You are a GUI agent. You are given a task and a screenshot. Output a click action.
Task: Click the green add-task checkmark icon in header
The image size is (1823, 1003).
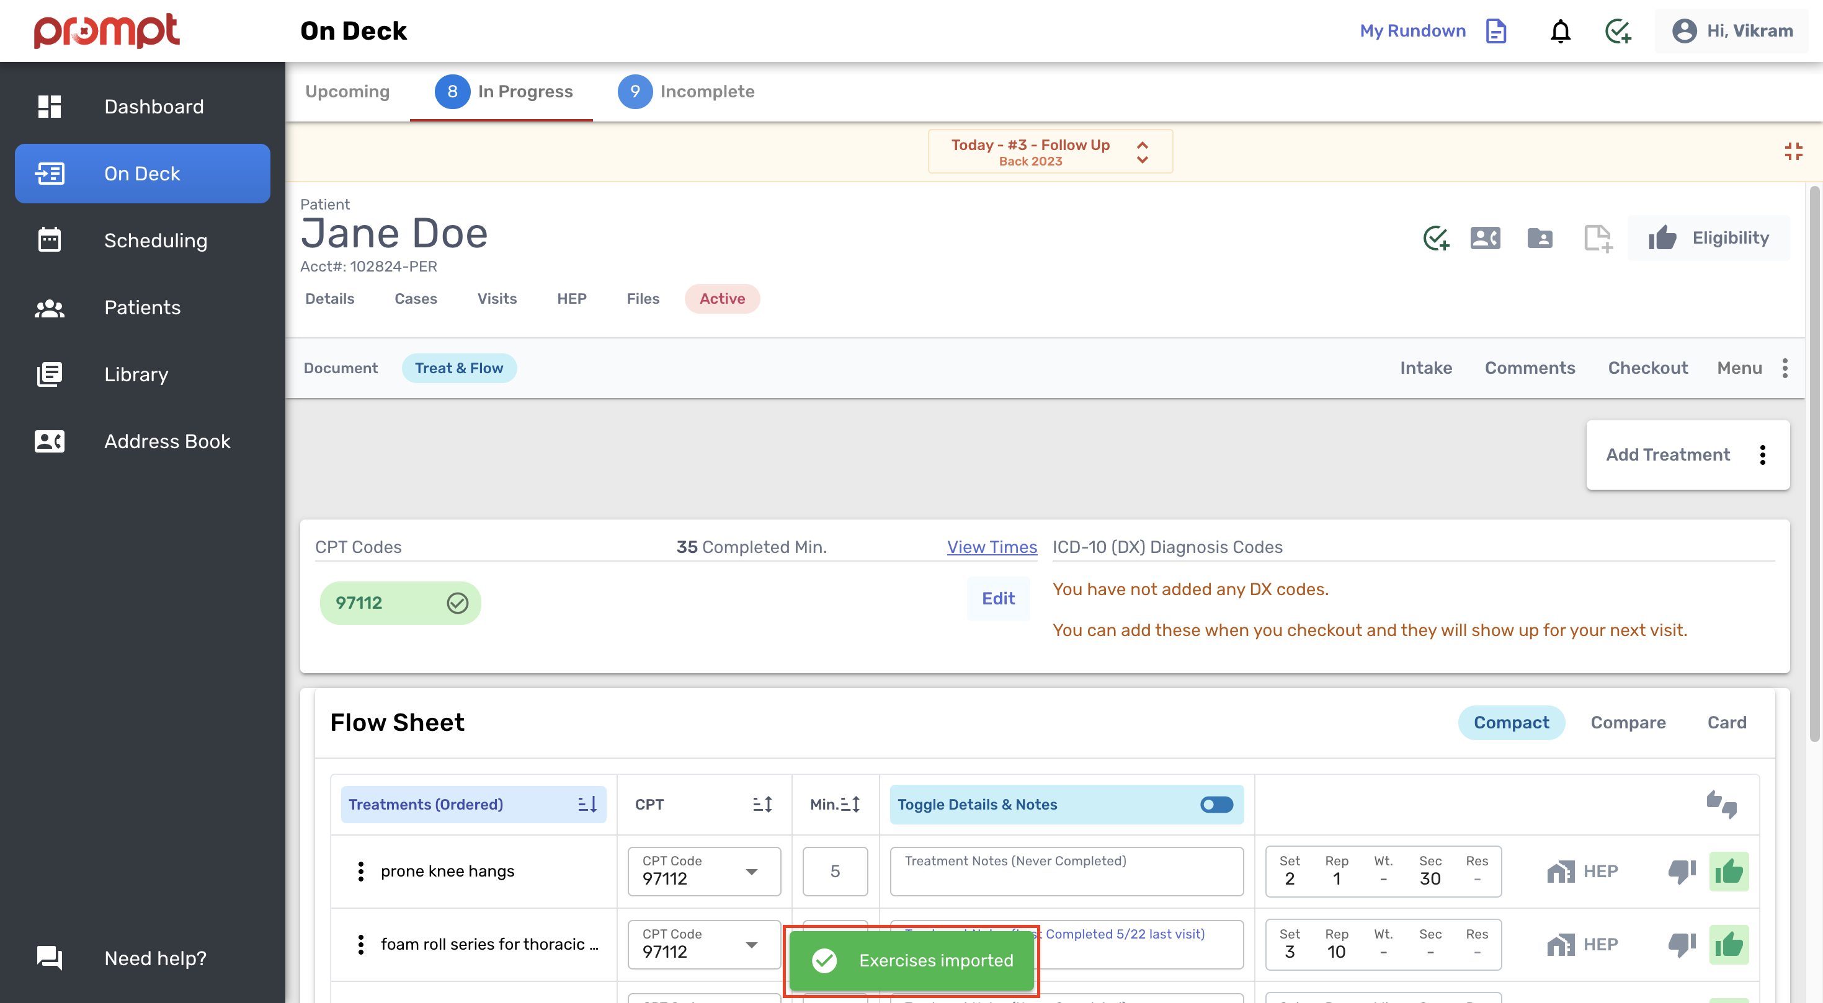(1618, 30)
